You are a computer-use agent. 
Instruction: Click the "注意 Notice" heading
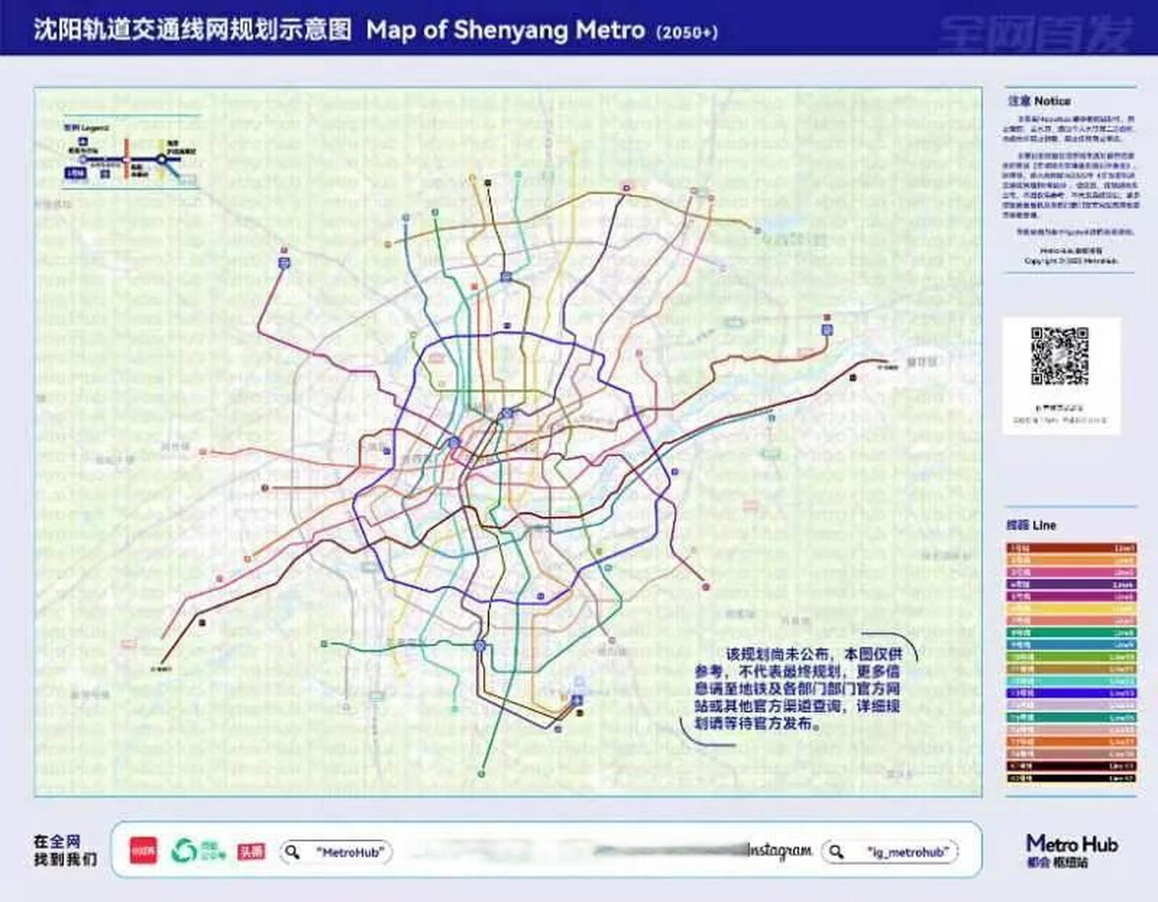pos(1039,101)
